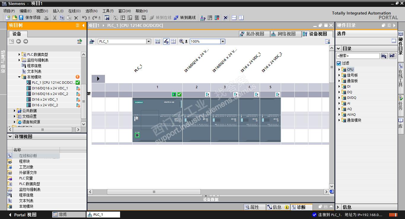Expand the rack's left slots arrow
Image resolution: width=405 pixels, height=219 pixels.
[x=98, y=79]
